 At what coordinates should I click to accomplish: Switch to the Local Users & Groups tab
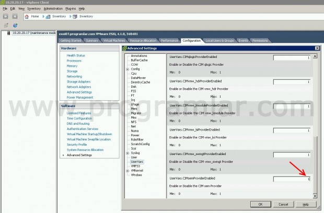(x=219, y=40)
